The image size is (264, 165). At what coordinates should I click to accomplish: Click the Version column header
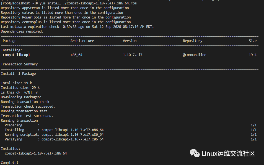click(x=130, y=41)
